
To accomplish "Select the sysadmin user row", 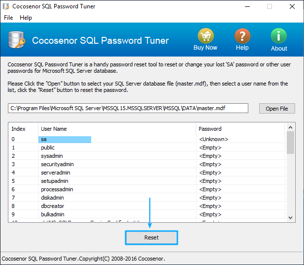I will pos(147,156).
